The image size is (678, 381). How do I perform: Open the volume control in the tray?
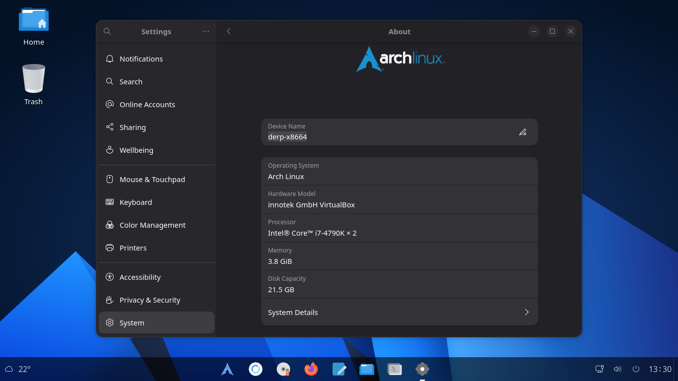click(617, 369)
